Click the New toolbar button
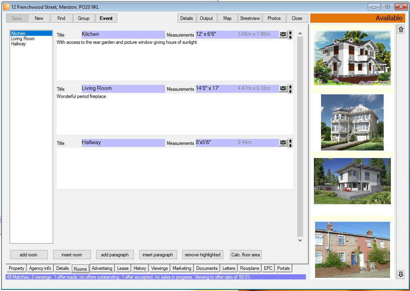This screenshot has width=410, height=291. 39,18
